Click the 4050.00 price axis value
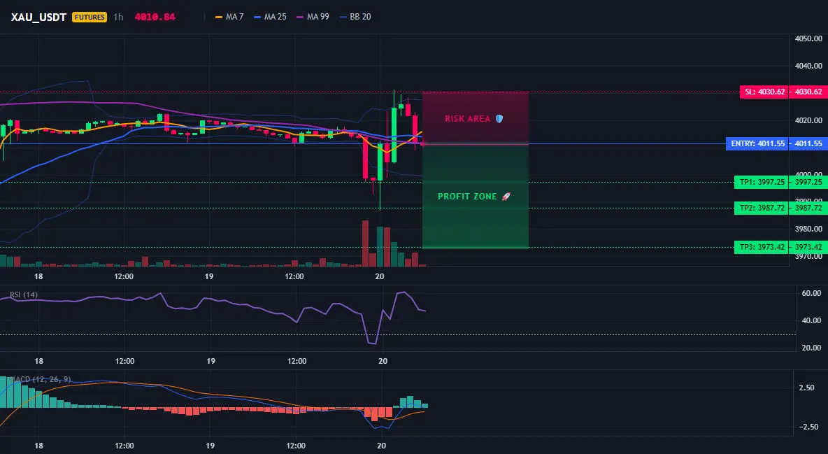 808,38
